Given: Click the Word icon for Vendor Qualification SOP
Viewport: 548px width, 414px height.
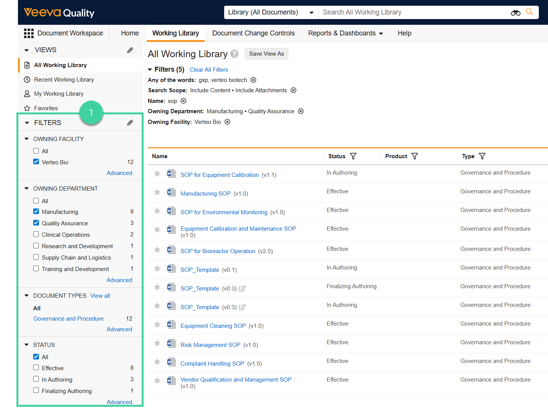Looking at the screenshot, I should 171,380.
